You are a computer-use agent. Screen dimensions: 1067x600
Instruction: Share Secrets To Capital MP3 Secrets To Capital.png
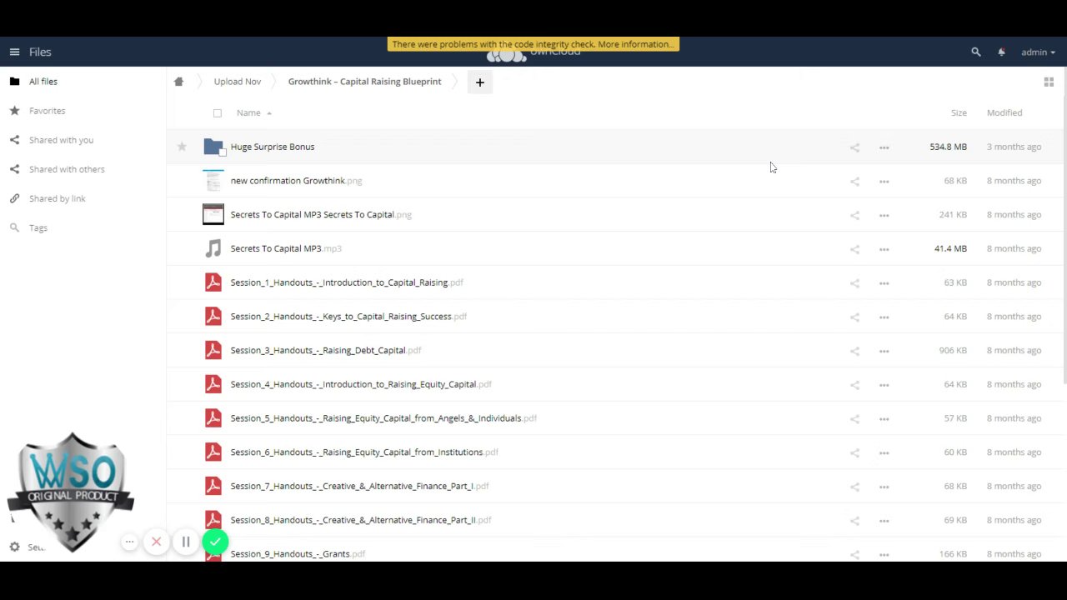[854, 215]
